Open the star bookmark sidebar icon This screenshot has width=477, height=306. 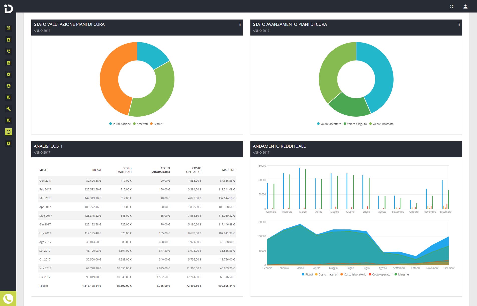pos(9,143)
